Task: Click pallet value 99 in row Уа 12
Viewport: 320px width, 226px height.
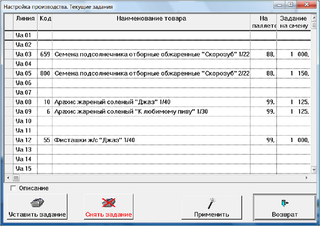Action: (x=270, y=140)
